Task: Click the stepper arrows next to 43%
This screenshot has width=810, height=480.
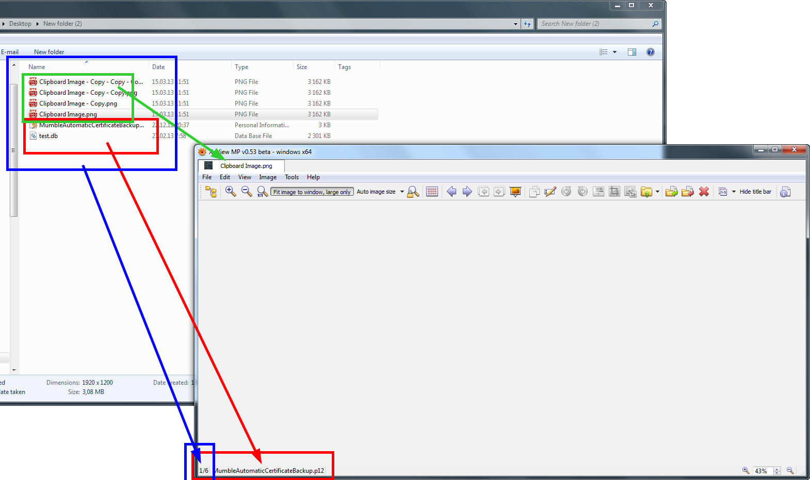Action: coord(777,471)
